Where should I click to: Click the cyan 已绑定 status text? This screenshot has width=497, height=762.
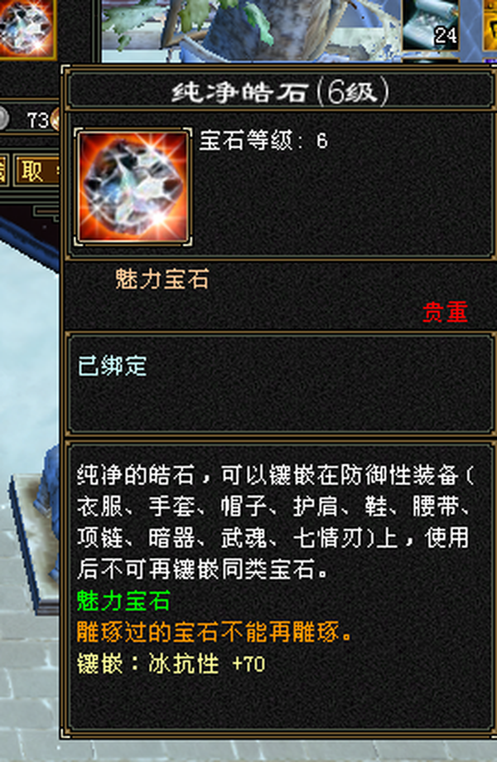112,366
